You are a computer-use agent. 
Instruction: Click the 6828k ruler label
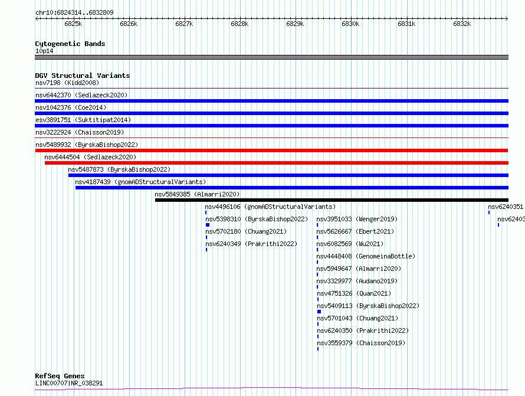[239, 24]
